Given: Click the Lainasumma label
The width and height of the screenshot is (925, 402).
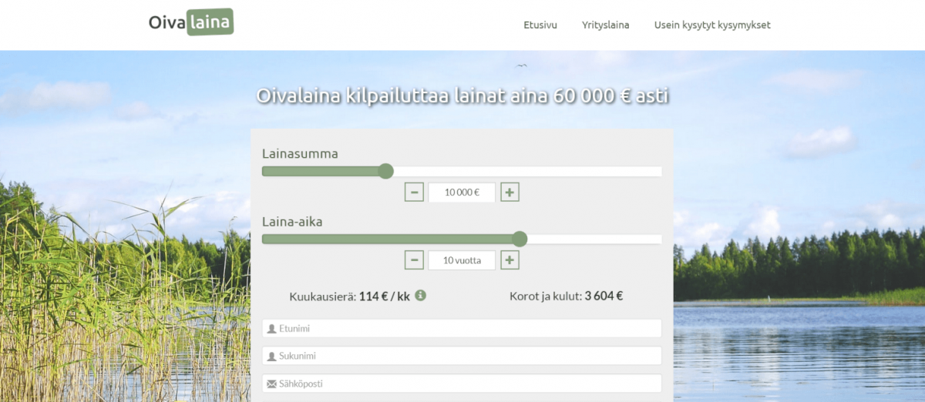Looking at the screenshot, I should pos(300,153).
